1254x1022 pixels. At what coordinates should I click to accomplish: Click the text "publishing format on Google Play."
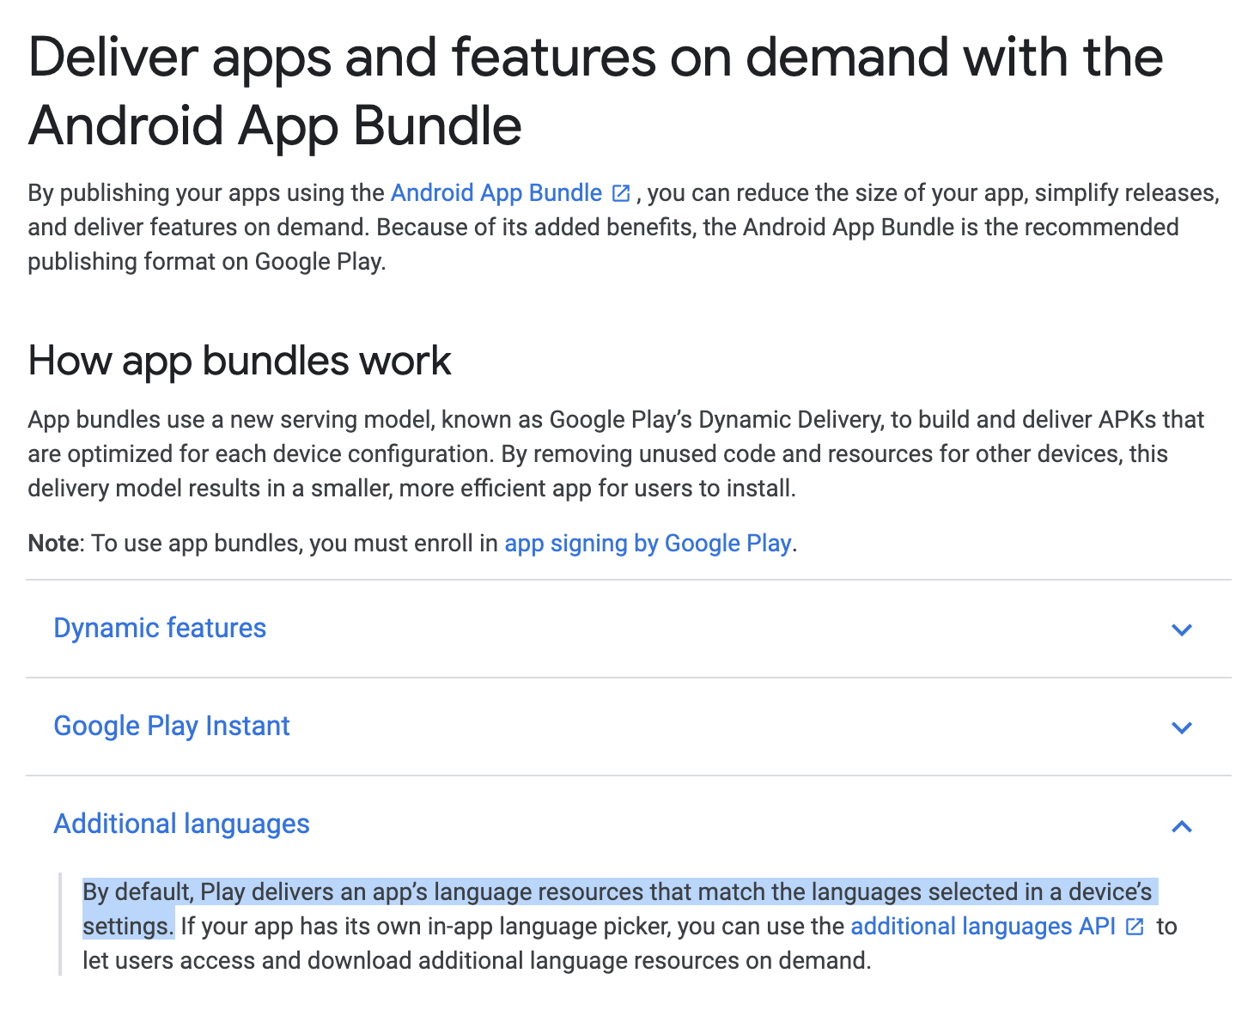(x=207, y=261)
